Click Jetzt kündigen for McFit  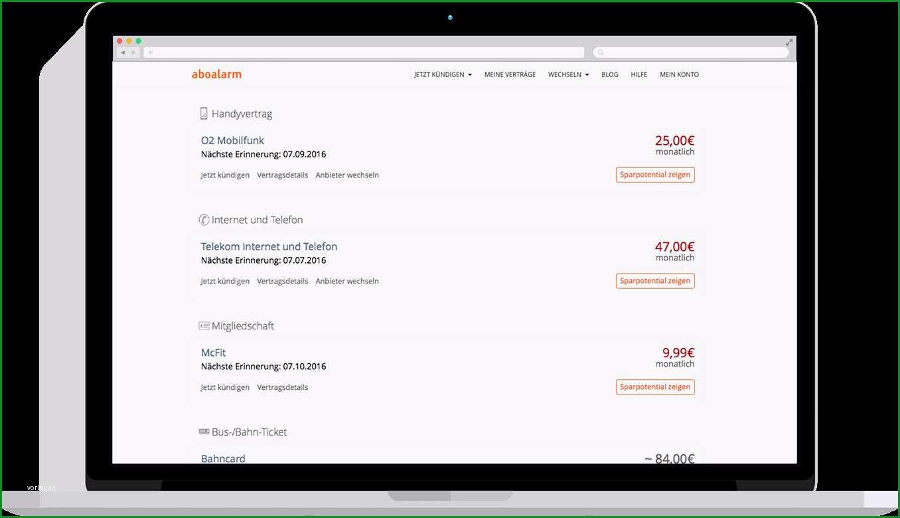(x=225, y=387)
